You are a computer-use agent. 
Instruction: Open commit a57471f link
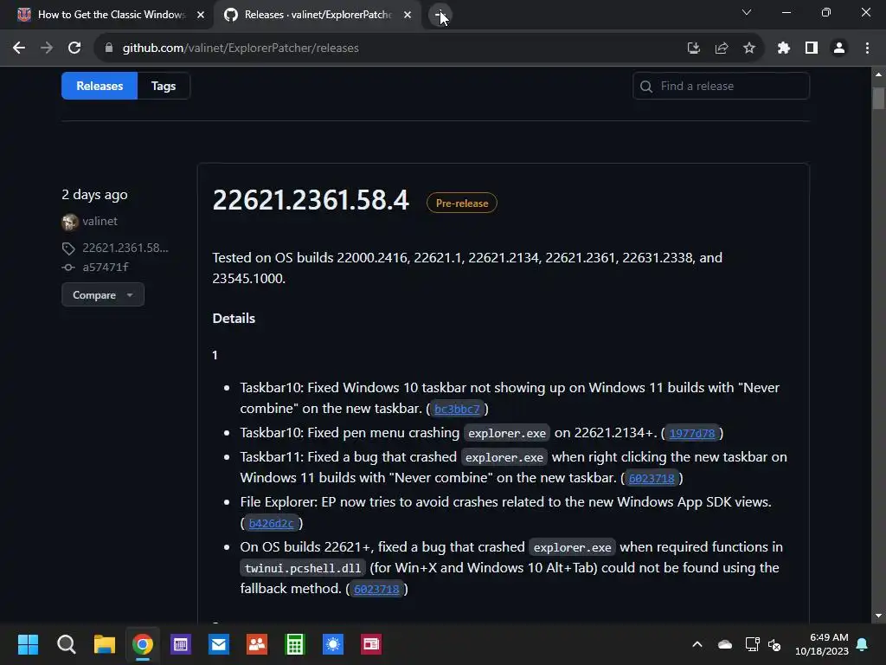tap(105, 267)
